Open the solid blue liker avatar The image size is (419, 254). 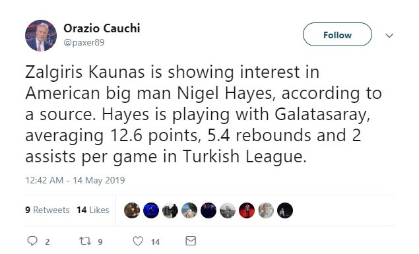(151, 210)
